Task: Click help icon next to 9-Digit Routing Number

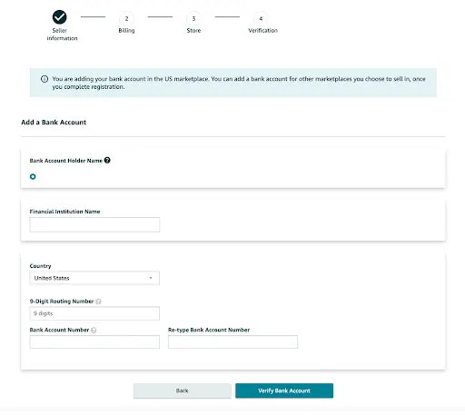Action: pyautogui.click(x=98, y=301)
